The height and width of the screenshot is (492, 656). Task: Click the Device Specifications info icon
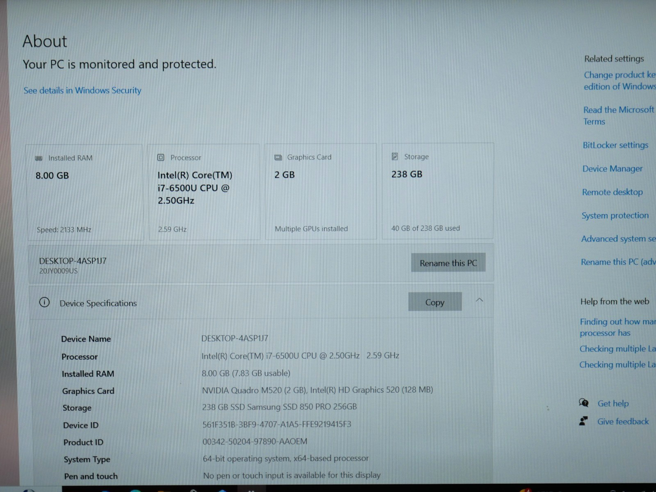[x=44, y=302]
